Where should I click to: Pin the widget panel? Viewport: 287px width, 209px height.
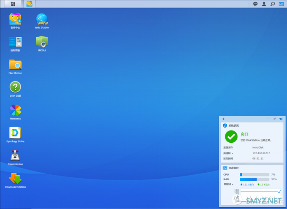click(275, 119)
